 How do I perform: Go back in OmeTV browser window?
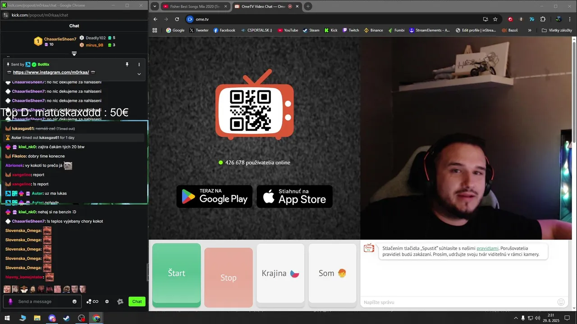pos(156,19)
